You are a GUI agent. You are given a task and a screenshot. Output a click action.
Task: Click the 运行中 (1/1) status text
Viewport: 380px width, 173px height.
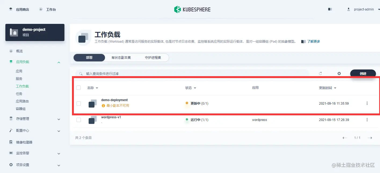click(x=200, y=120)
